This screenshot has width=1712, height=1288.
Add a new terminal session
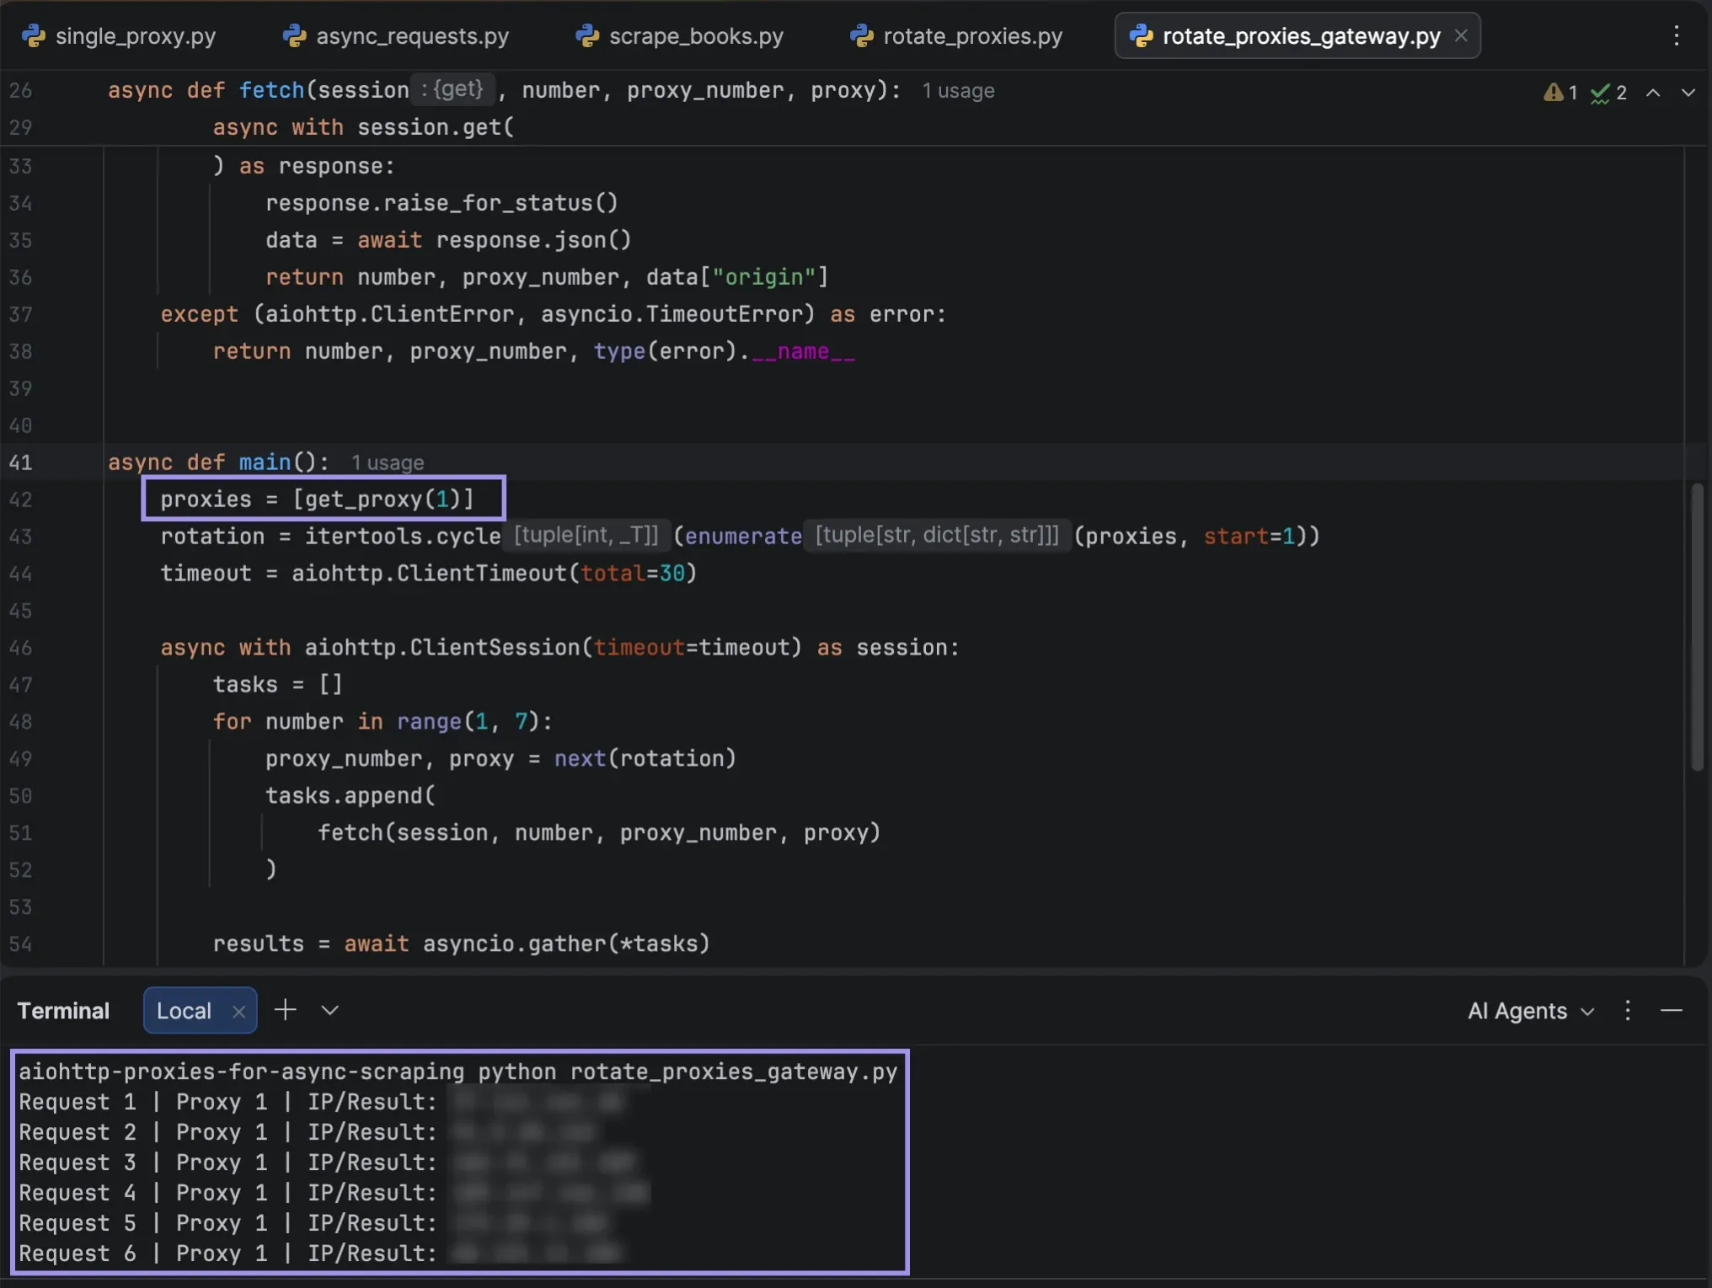tap(286, 1010)
